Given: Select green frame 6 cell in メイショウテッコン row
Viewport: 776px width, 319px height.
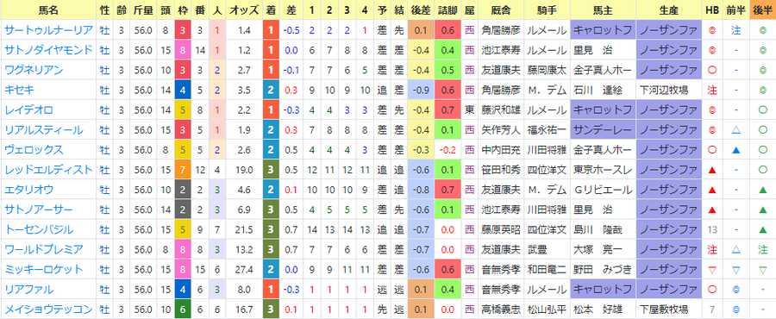Looking at the screenshot, I should pyautogui.click(x=183, y=310).
